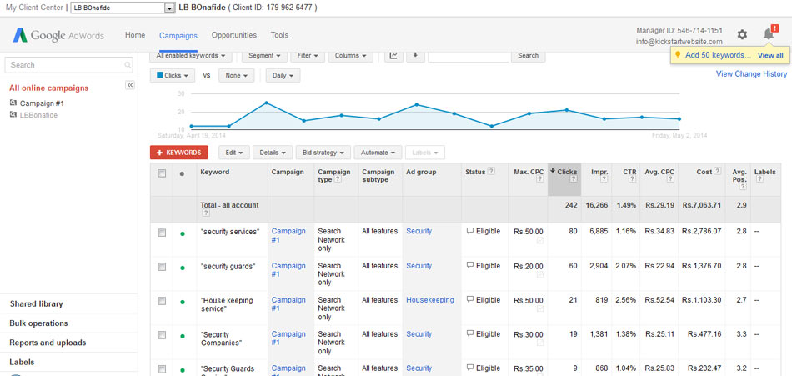Click the Search button beside filter box

[528, 56]
